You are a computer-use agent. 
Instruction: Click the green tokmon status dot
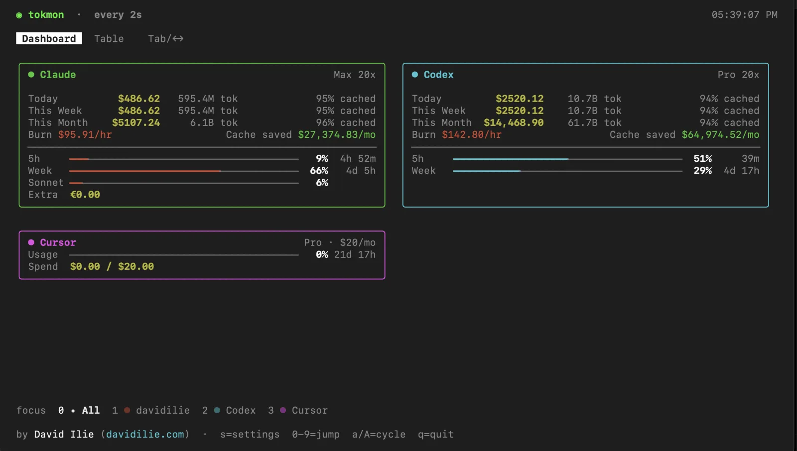(x=19, y=15)
